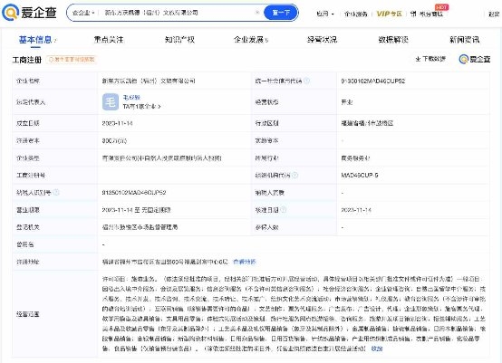This screenshot has width=502, height=363.
Task: Click the blue 查一下 search button
Action: [x=281, y=13]
